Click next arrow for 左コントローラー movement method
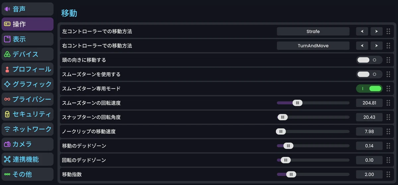The image size is (398, 185). pos(376,32)
